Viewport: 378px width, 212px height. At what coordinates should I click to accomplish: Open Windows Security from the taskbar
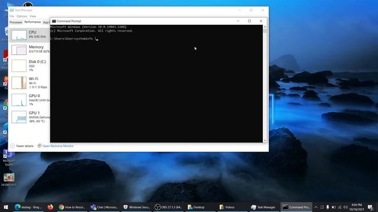pyautogui.click(x=136, y=207)
